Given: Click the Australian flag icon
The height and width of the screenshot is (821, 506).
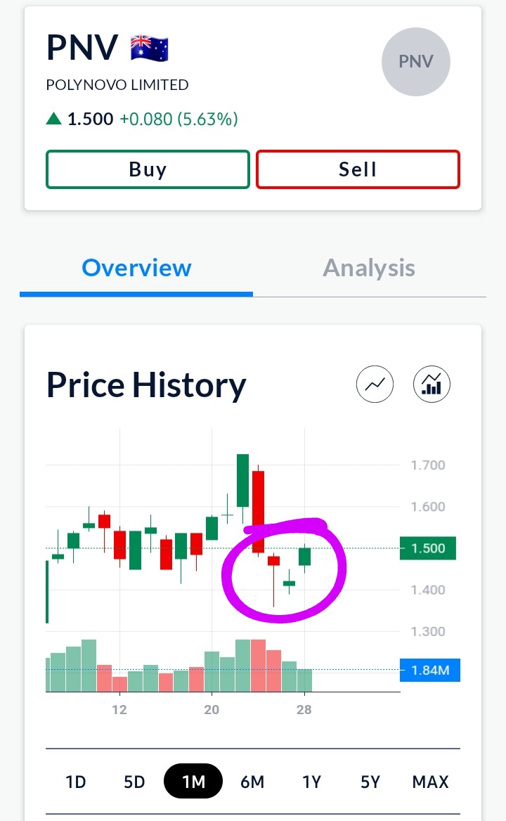Looking at the screenshot, I should pos(150,49).
